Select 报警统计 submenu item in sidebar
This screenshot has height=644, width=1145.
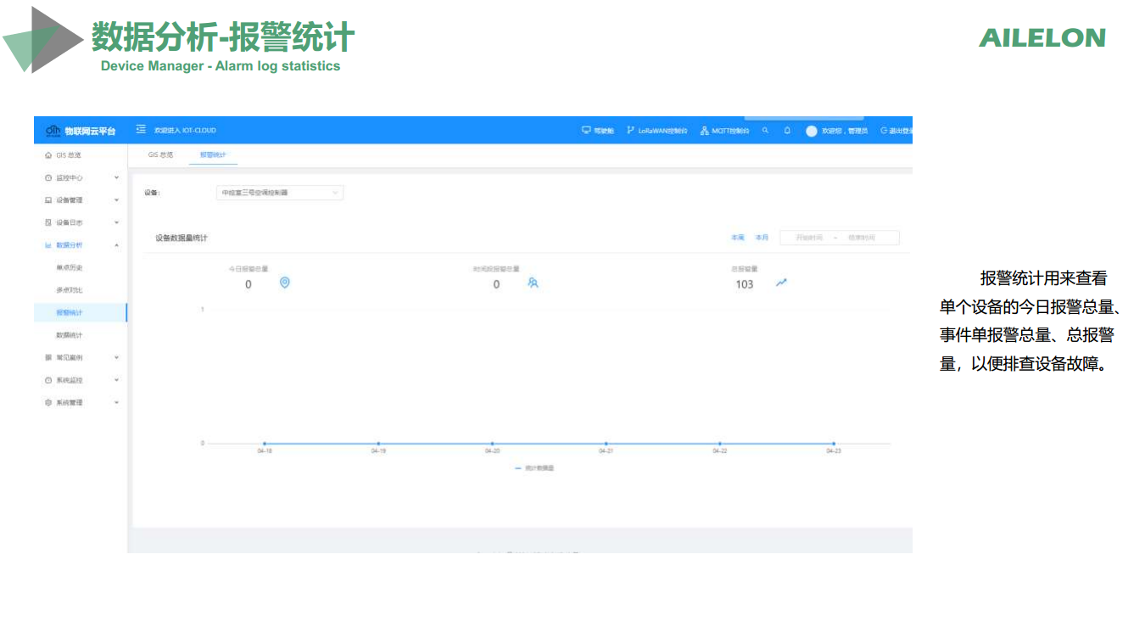coord(81,313)
